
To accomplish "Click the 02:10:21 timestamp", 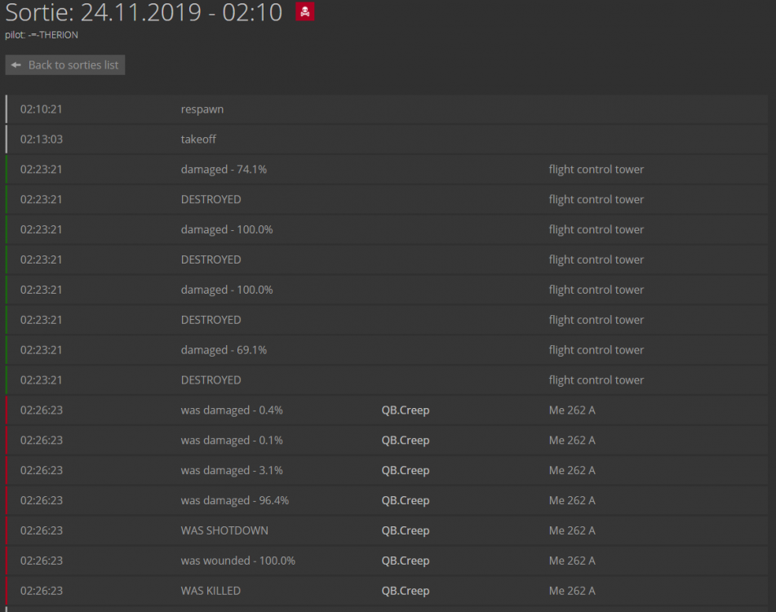I will [42, 109].
